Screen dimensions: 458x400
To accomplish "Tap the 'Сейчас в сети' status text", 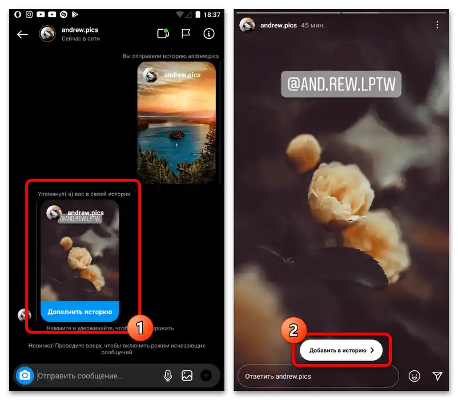I will click(81, 38).
